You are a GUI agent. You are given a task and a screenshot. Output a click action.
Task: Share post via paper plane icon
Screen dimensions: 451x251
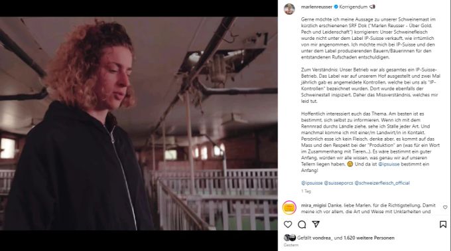(316, 224)
